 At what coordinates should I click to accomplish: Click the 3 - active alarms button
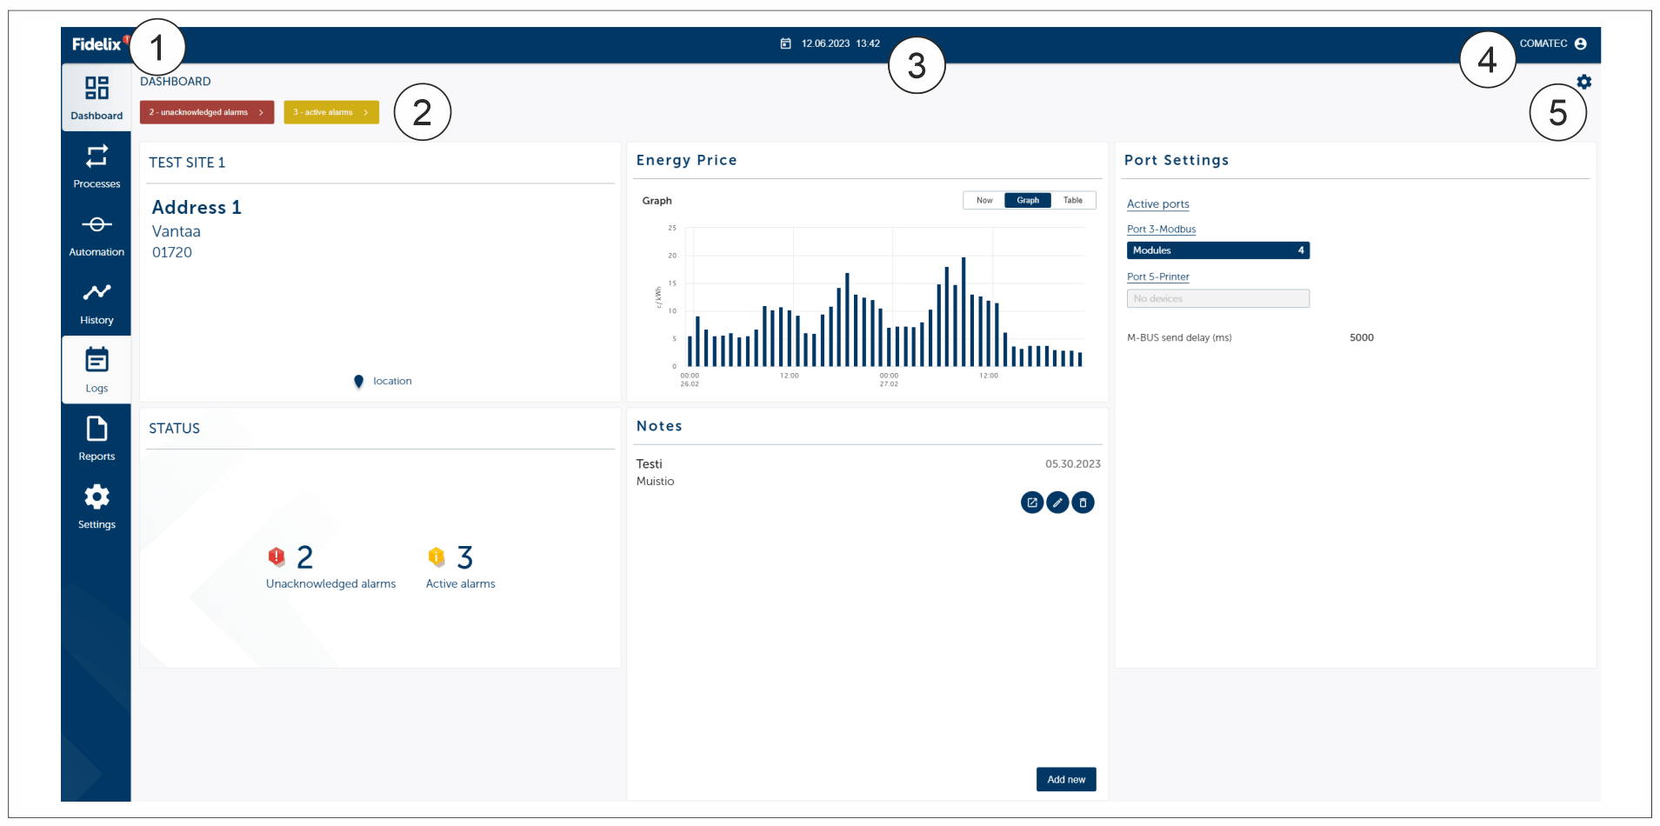pos(331,112)
